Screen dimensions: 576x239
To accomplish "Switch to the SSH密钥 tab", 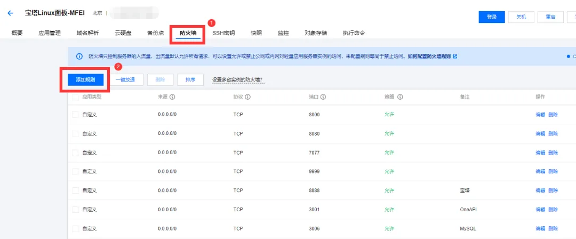I will pyautogui.click(x=223, y=33).
